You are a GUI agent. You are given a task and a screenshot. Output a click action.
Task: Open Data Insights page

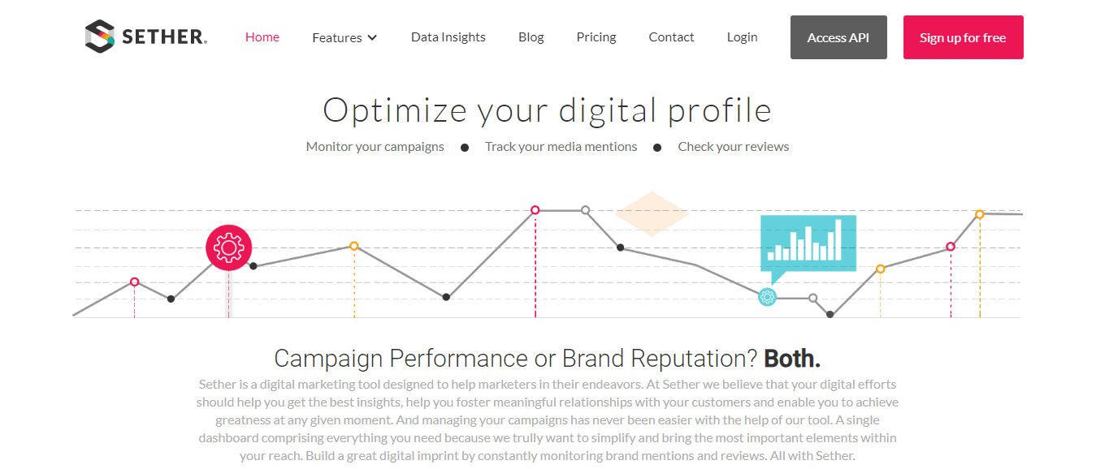click(x=448, y=37)
